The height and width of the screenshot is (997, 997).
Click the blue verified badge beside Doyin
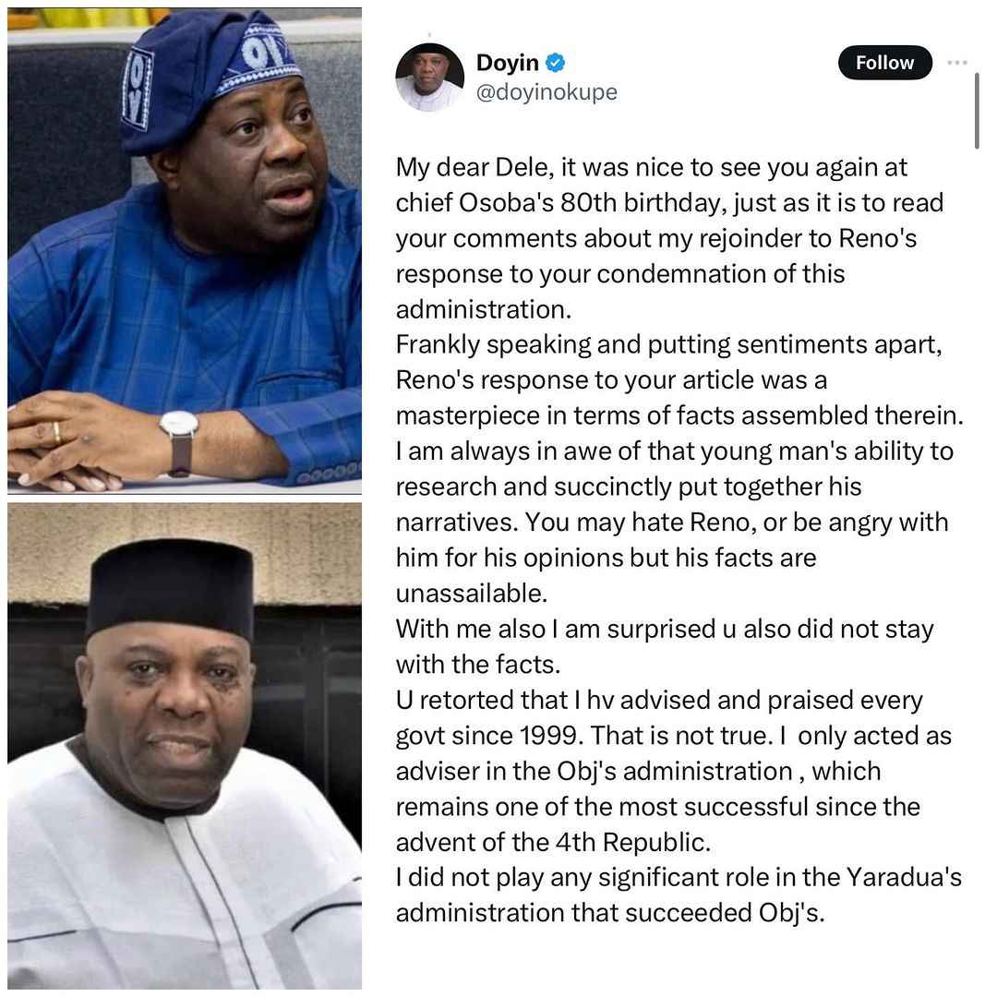click(x=555, y=63)
